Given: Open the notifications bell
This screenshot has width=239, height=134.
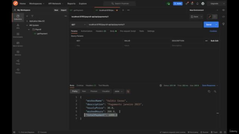Looking at the screenshot, I should tap(198, 3).
